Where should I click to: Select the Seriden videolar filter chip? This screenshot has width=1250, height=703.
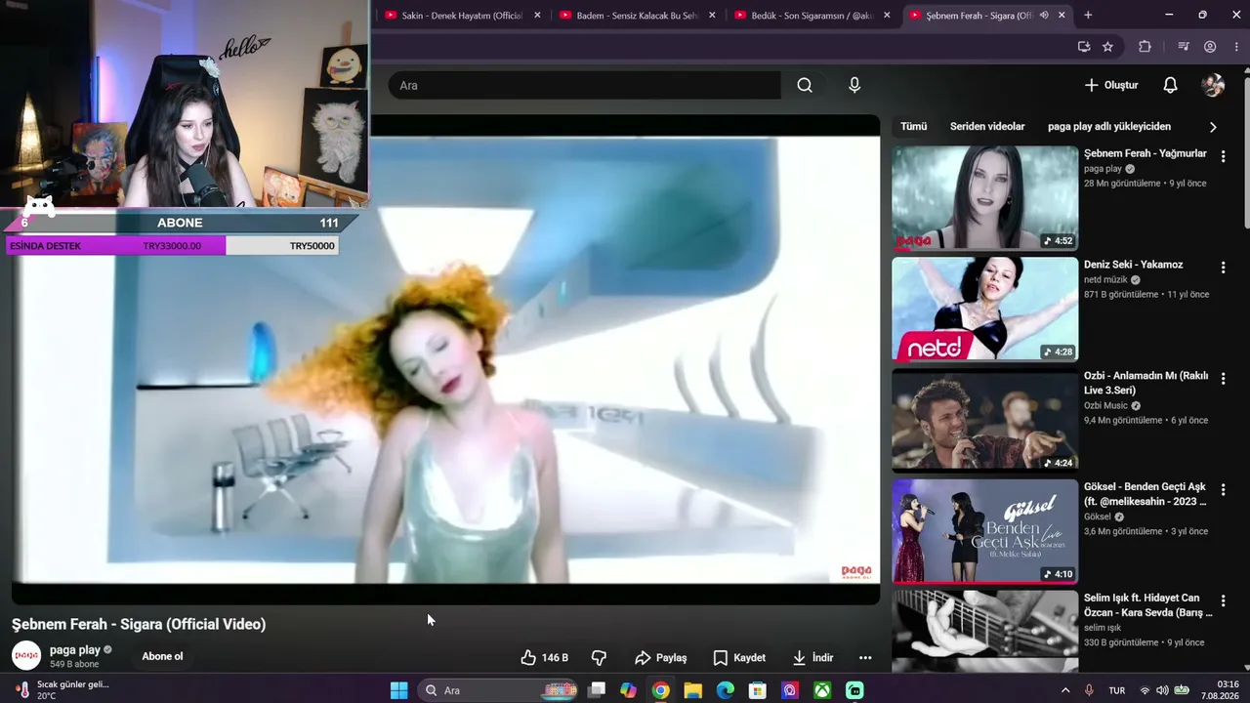coord(987,126)
